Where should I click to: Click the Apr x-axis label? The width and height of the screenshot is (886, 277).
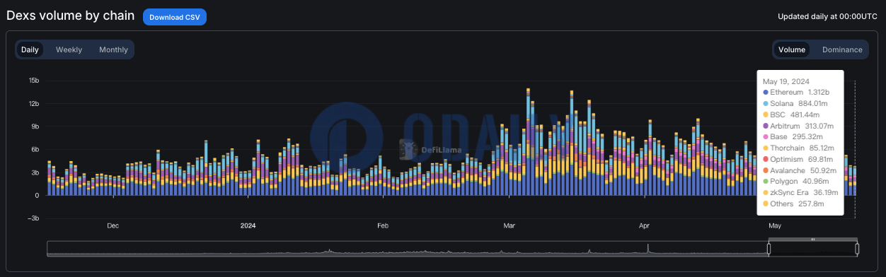click(644, 226)
